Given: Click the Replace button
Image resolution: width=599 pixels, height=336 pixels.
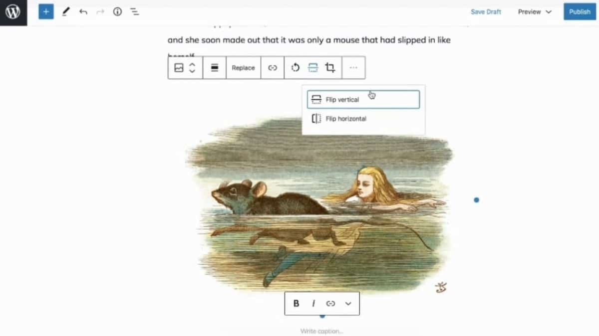Looking at the screenshot, I should pos(243,68).
